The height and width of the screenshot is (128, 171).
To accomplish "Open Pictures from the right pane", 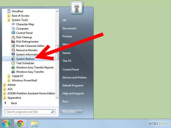I will tap(67, 36).
